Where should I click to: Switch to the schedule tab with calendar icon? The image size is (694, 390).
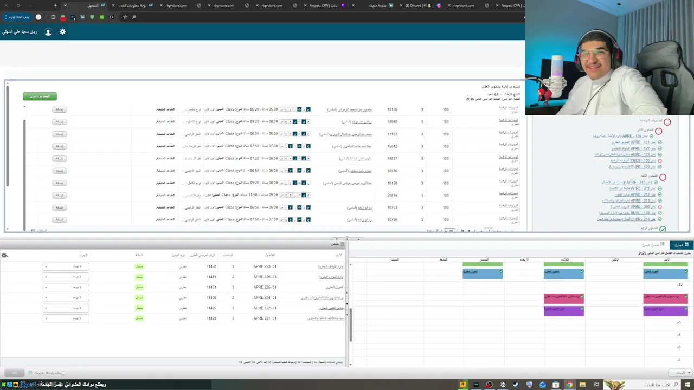point(682,245)
